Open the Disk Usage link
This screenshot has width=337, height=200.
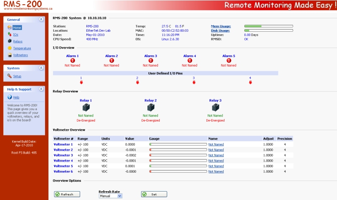[220, 30]
